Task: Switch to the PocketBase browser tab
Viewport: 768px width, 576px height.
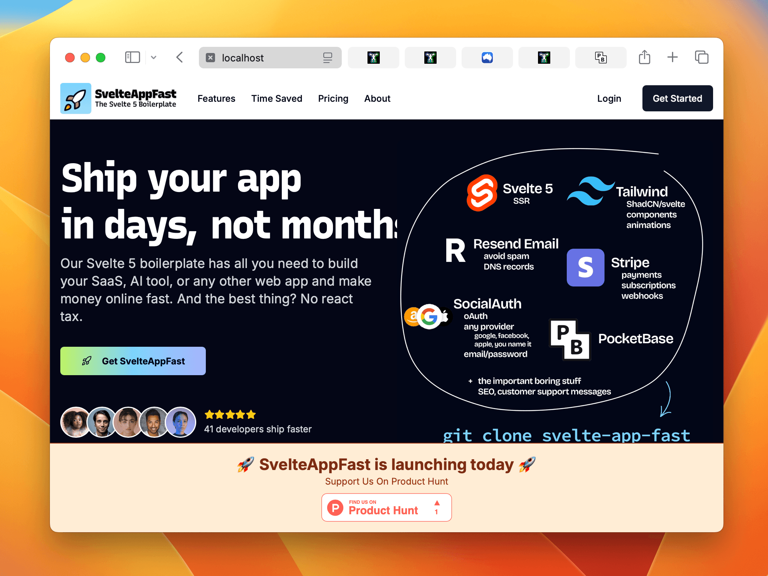Action: 601,58
